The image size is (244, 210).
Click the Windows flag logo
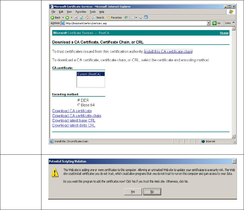click(x=231, y=12)
